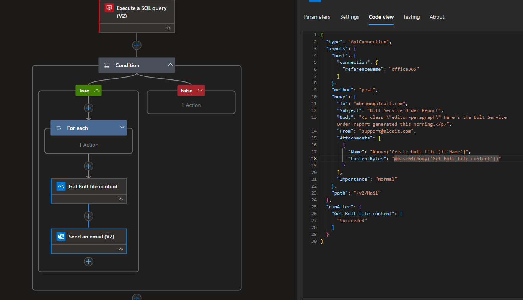Switch to the Settings tab

tap(350, 17)
